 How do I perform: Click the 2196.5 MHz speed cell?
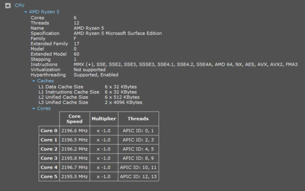[x=74, y=140]
